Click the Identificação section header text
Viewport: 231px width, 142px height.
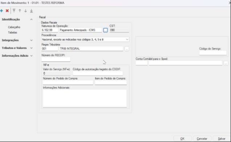[x=11, y=20]
